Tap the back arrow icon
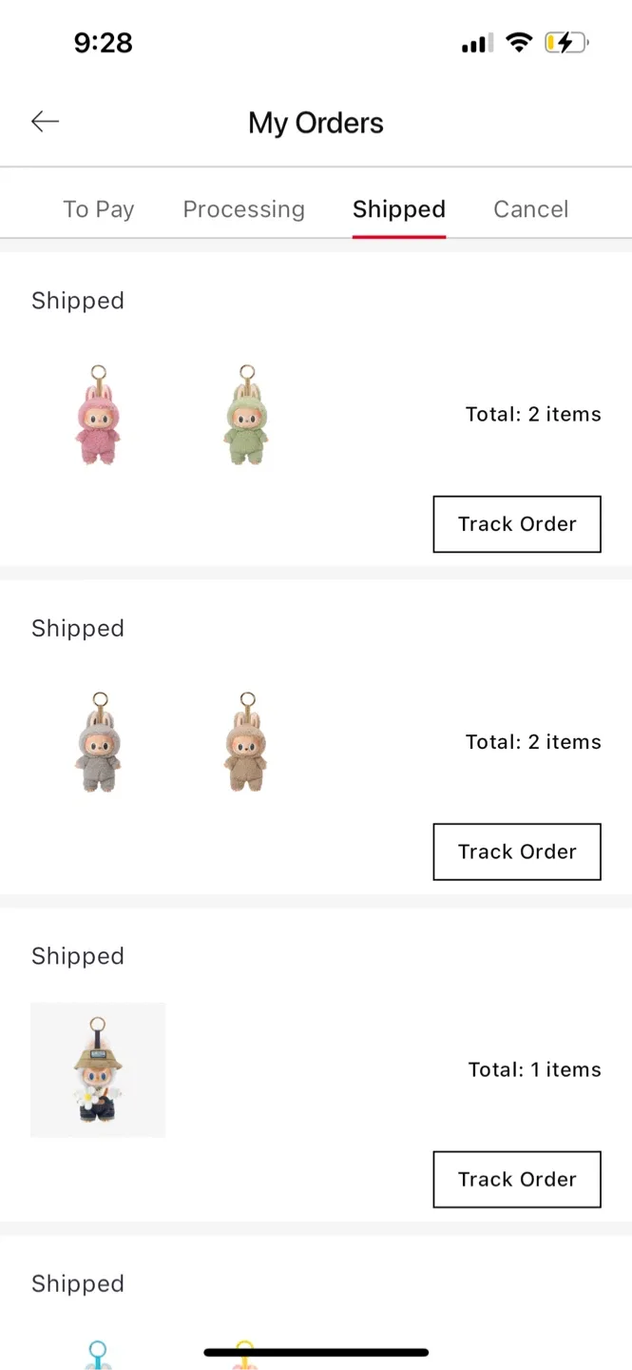This screenshot has width=632, height=1370. click(x=45, y=122)
